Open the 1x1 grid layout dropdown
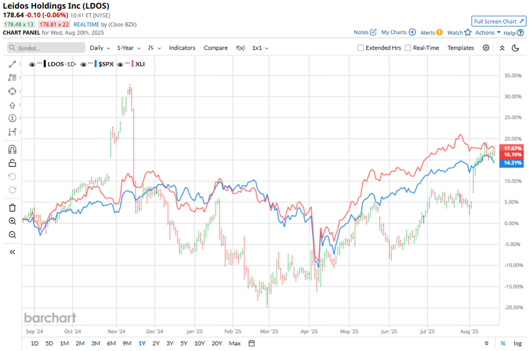The height and width of the screenshot is (351, 530). click(260, 48)
